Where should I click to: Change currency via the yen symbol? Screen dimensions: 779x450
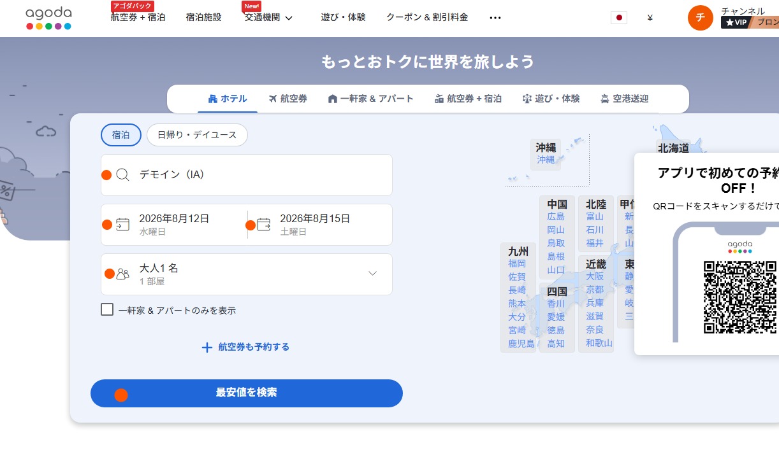650,18
